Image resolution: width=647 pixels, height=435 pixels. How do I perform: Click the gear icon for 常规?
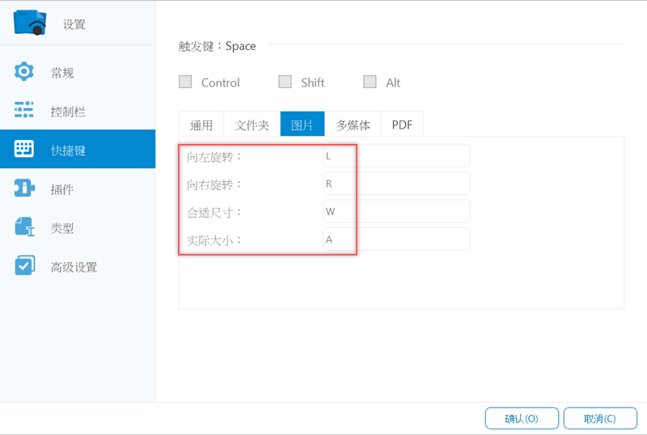click(25, 72)
